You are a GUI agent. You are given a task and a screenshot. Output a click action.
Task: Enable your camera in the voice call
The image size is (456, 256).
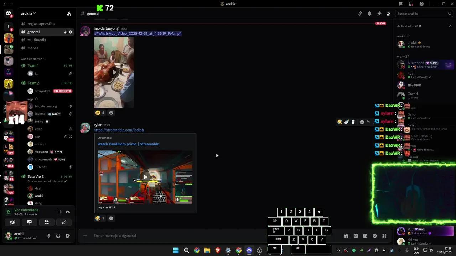pyautogui.click(x=12, y=222)
